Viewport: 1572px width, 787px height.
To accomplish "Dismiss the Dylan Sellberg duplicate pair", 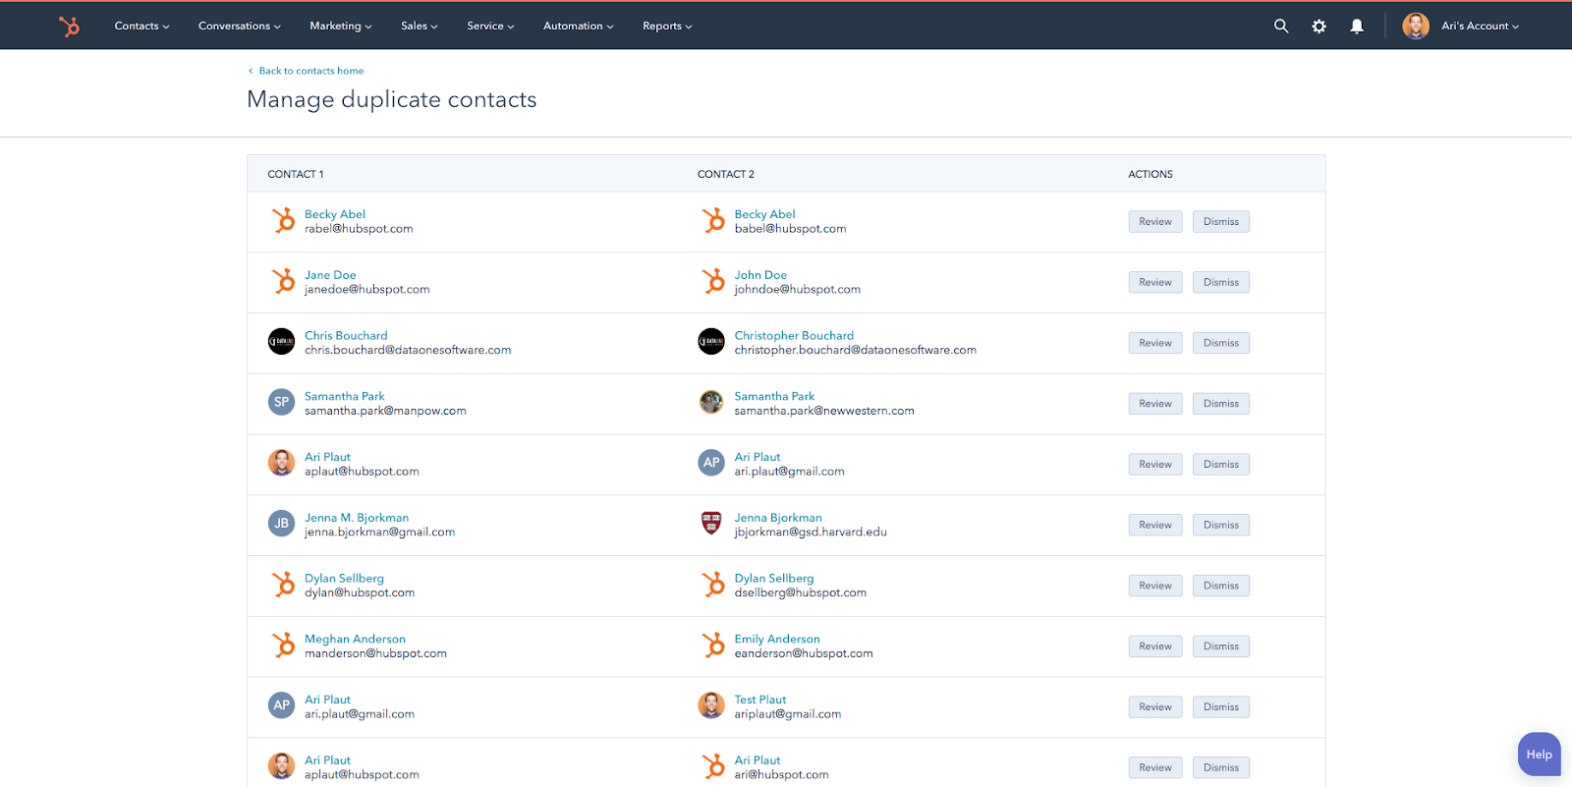I will (1221, 586).
